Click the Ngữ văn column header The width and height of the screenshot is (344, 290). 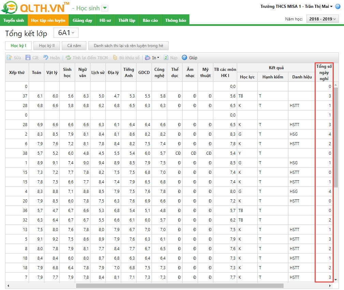83,72
